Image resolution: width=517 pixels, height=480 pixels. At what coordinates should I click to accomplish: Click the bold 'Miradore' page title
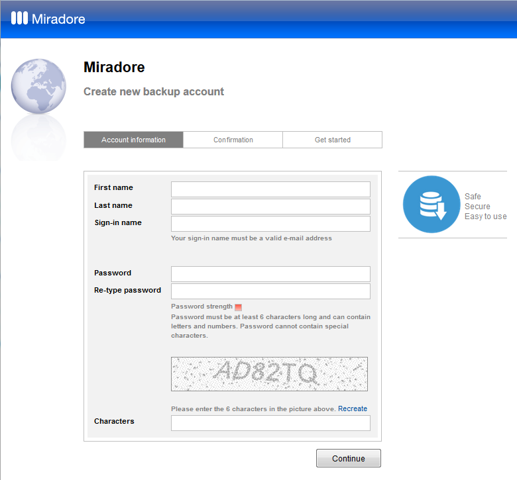pyautogui.click(x=114, y=68)
